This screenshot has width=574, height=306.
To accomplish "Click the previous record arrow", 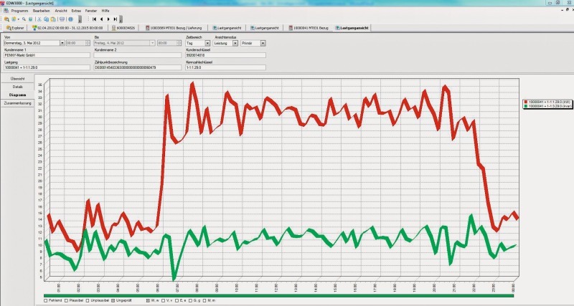I will pos(101,19).
